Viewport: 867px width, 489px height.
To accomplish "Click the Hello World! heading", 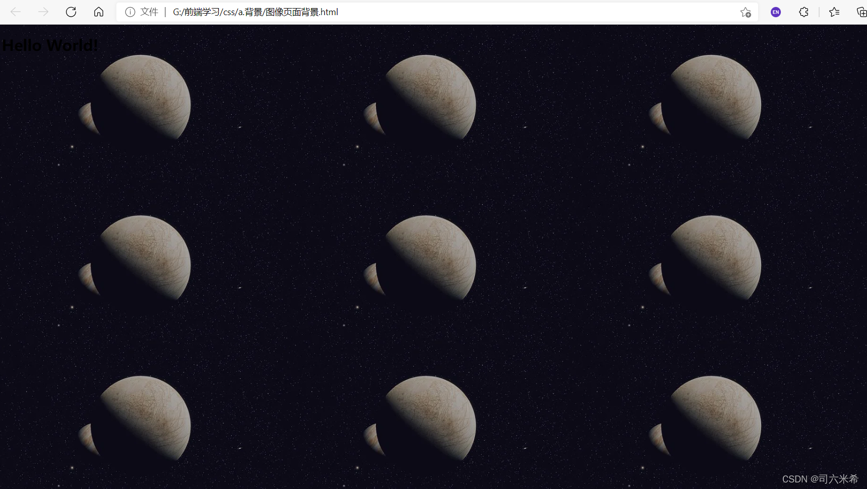I will pos(50,45).
